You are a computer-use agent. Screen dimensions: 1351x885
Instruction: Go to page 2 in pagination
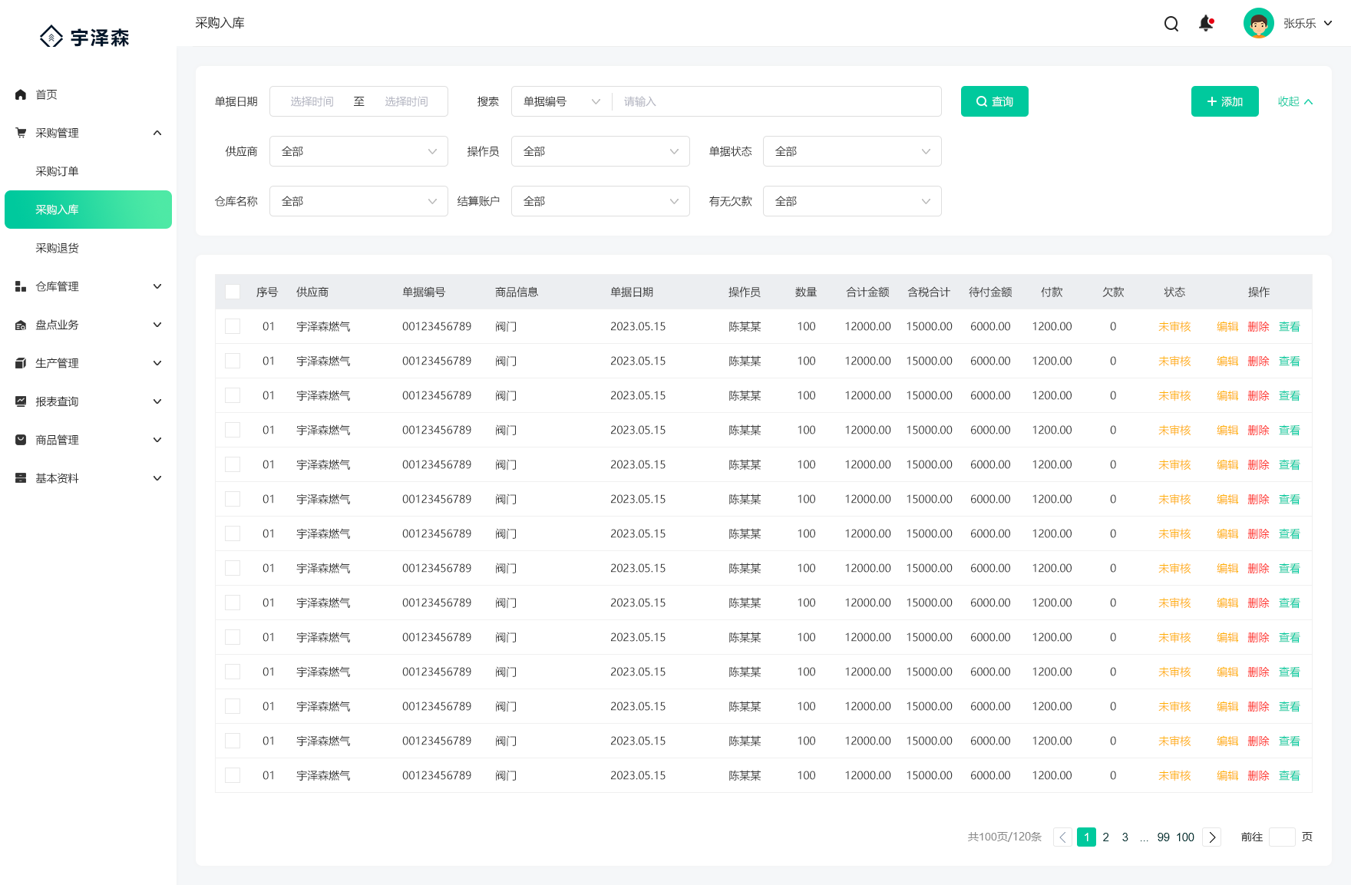(1105, 837)
